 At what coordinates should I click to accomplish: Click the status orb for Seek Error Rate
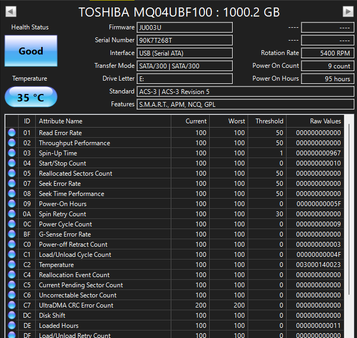[x=12, y=183]
